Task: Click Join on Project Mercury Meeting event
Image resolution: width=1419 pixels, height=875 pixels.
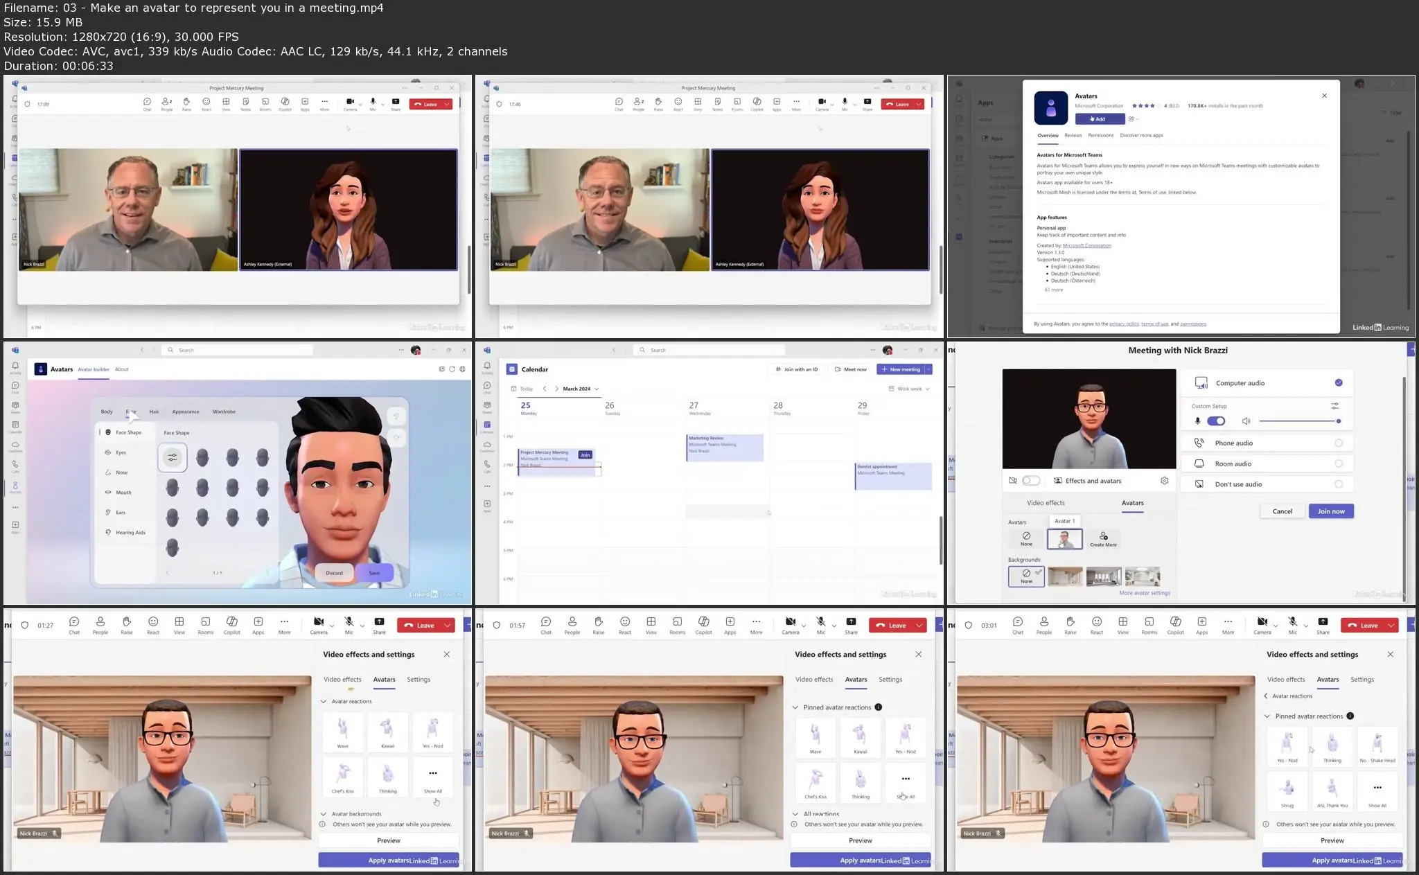Action: tap(585, 455)
